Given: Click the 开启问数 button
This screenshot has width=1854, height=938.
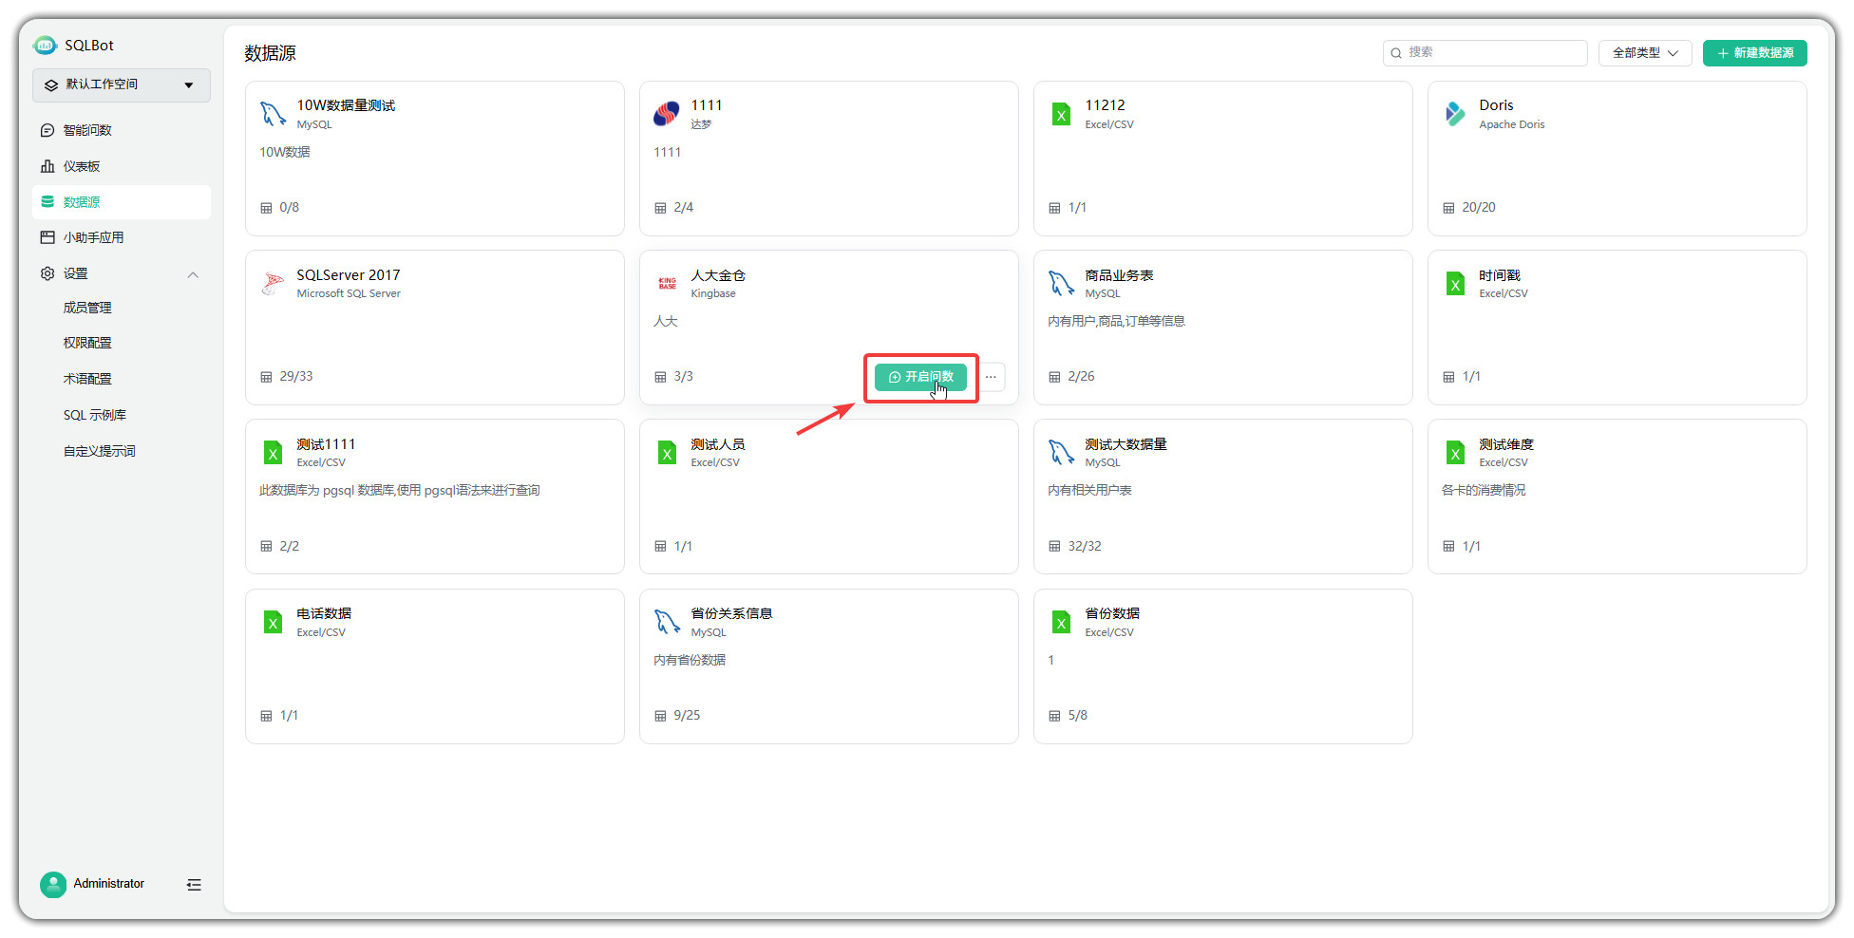Looking at the screenshot, I should pos(920,377).
